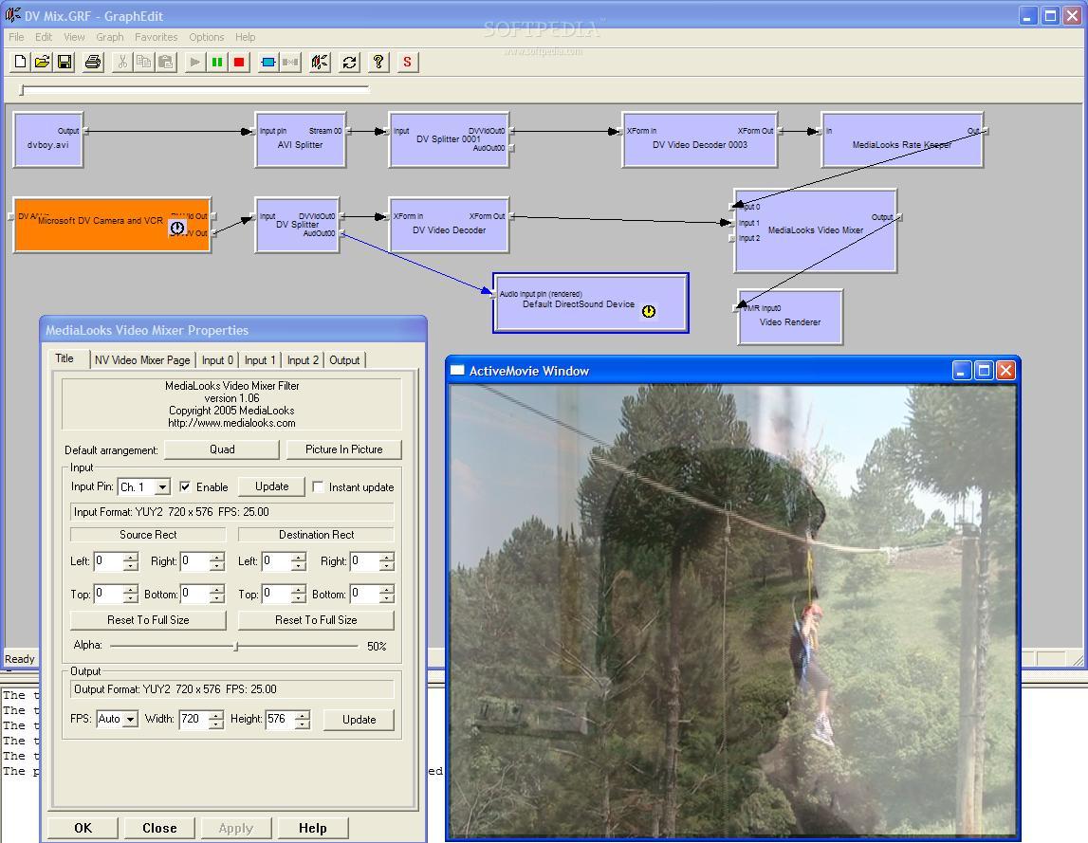The image size is (1088, 843).
Task: Refresh the graph with the circular arrows icon
Action: click(x=349, y=62)
